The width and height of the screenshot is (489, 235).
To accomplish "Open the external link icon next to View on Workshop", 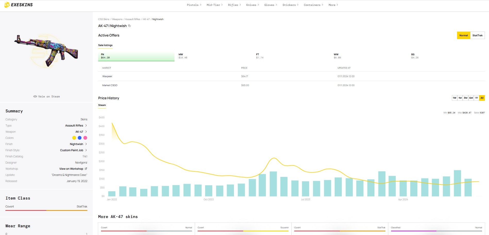I will coord(86,169).
